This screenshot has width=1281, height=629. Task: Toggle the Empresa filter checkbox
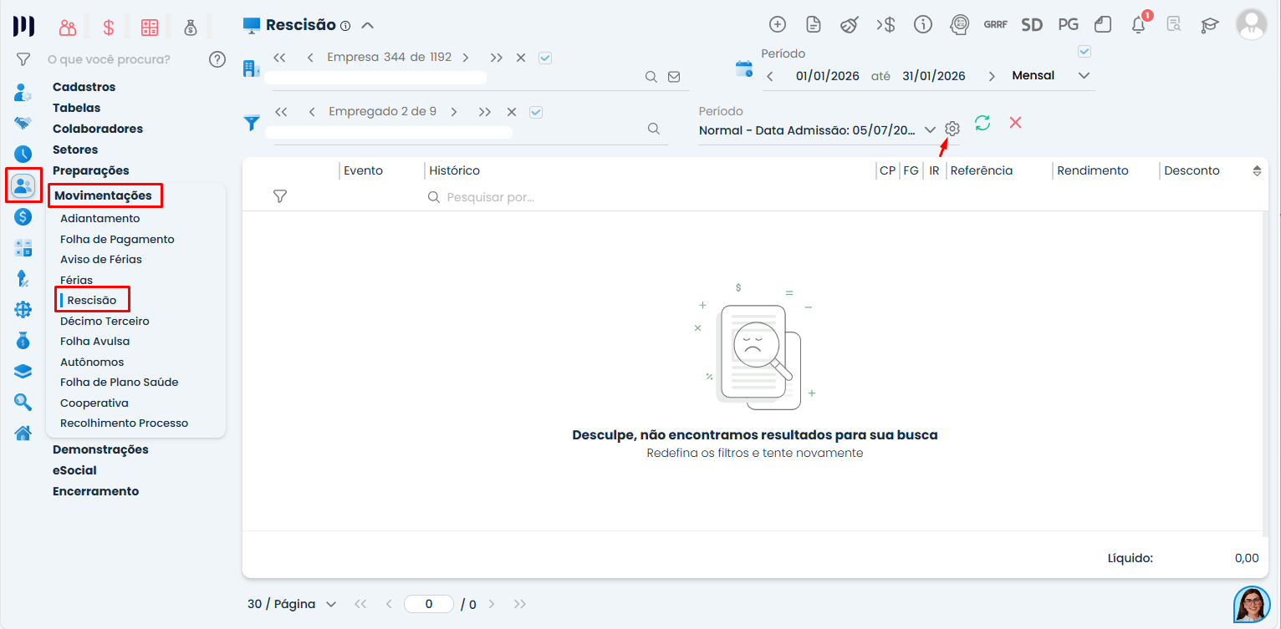point(545,58)
